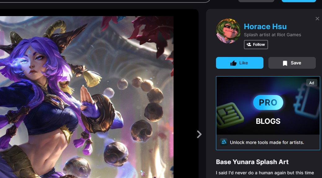Click the "Base Yunara Splash Art" title
Viewport: 322px width, 178px height.
tap(252, 162)
